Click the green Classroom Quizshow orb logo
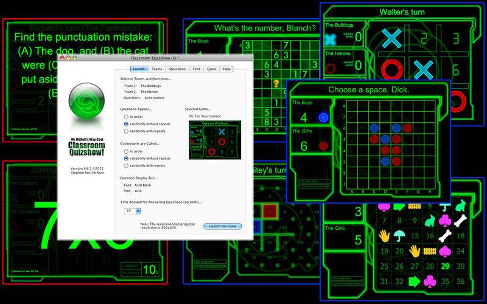The image size is (487, 304). point(86,101)
